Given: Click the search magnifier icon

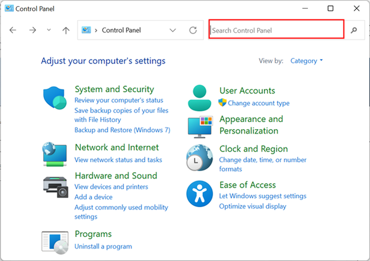Looking at the screenshot, I should click(x=354, y=30).
